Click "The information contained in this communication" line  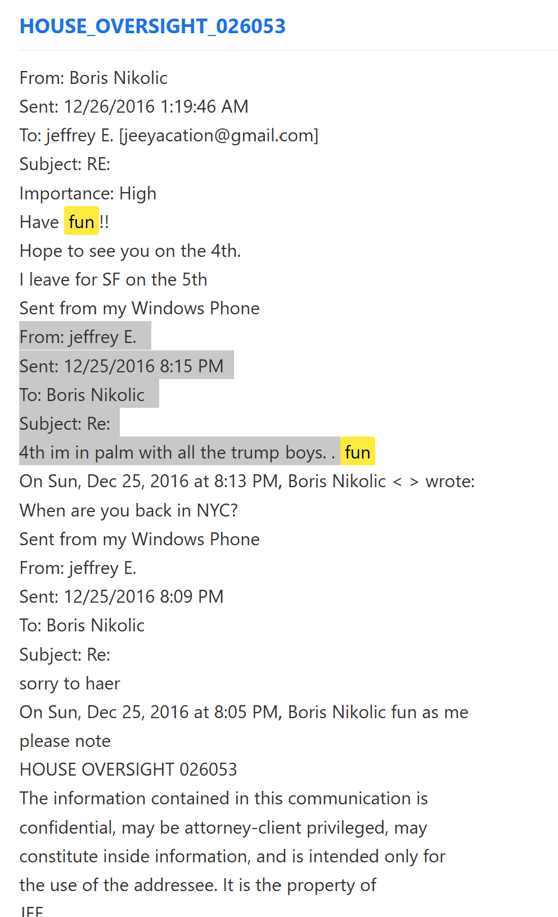point(223,798)
